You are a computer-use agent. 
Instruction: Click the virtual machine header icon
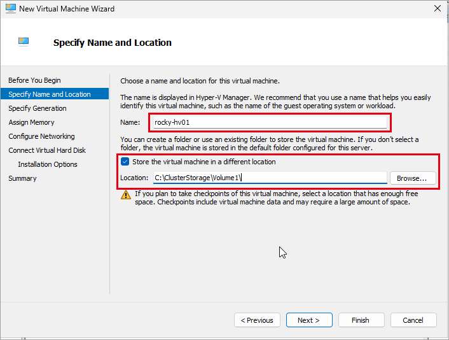(24, 42)
